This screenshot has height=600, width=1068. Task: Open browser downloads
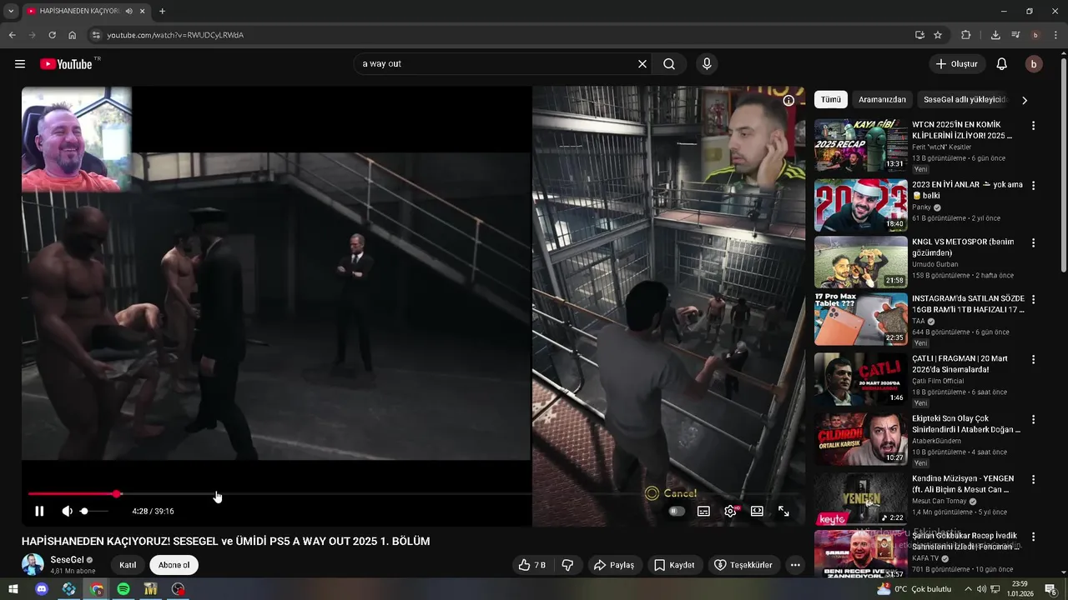(995, 35)
